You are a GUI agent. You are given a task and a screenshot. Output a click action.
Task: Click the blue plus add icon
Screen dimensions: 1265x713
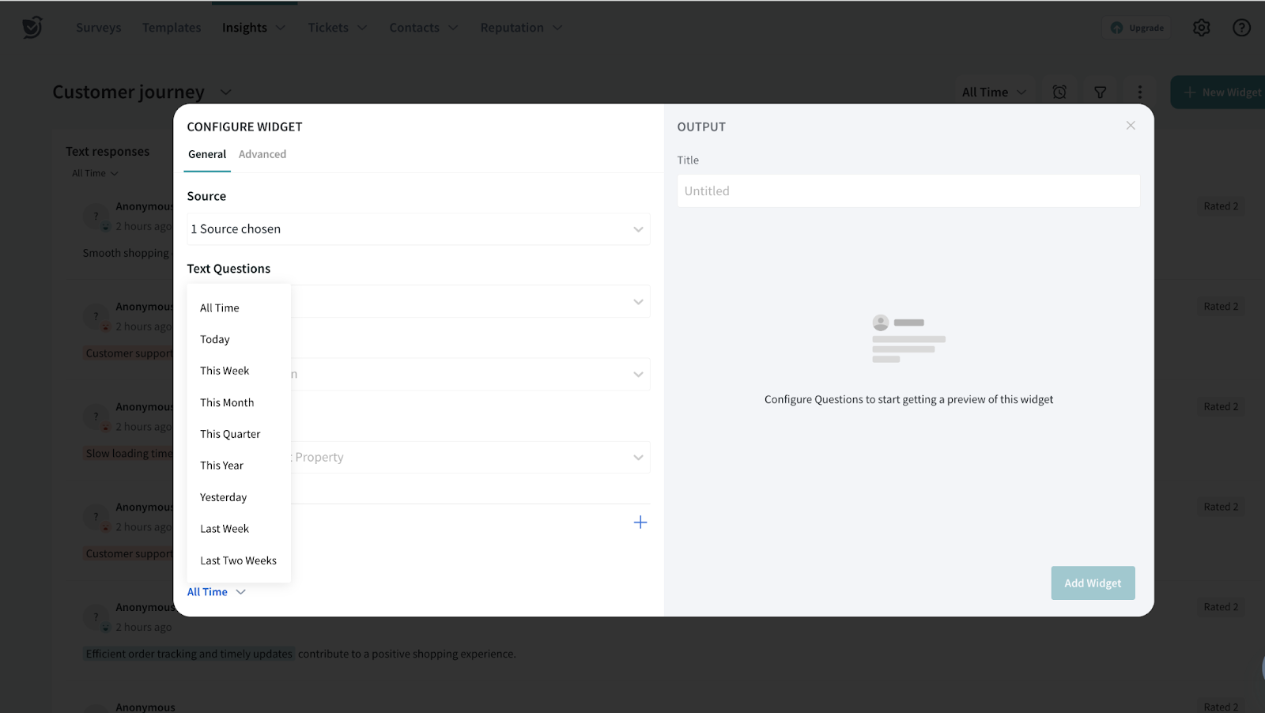point(640,522)
